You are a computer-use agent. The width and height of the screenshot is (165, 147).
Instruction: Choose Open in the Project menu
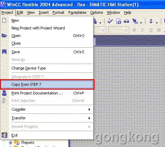point(47,36)
